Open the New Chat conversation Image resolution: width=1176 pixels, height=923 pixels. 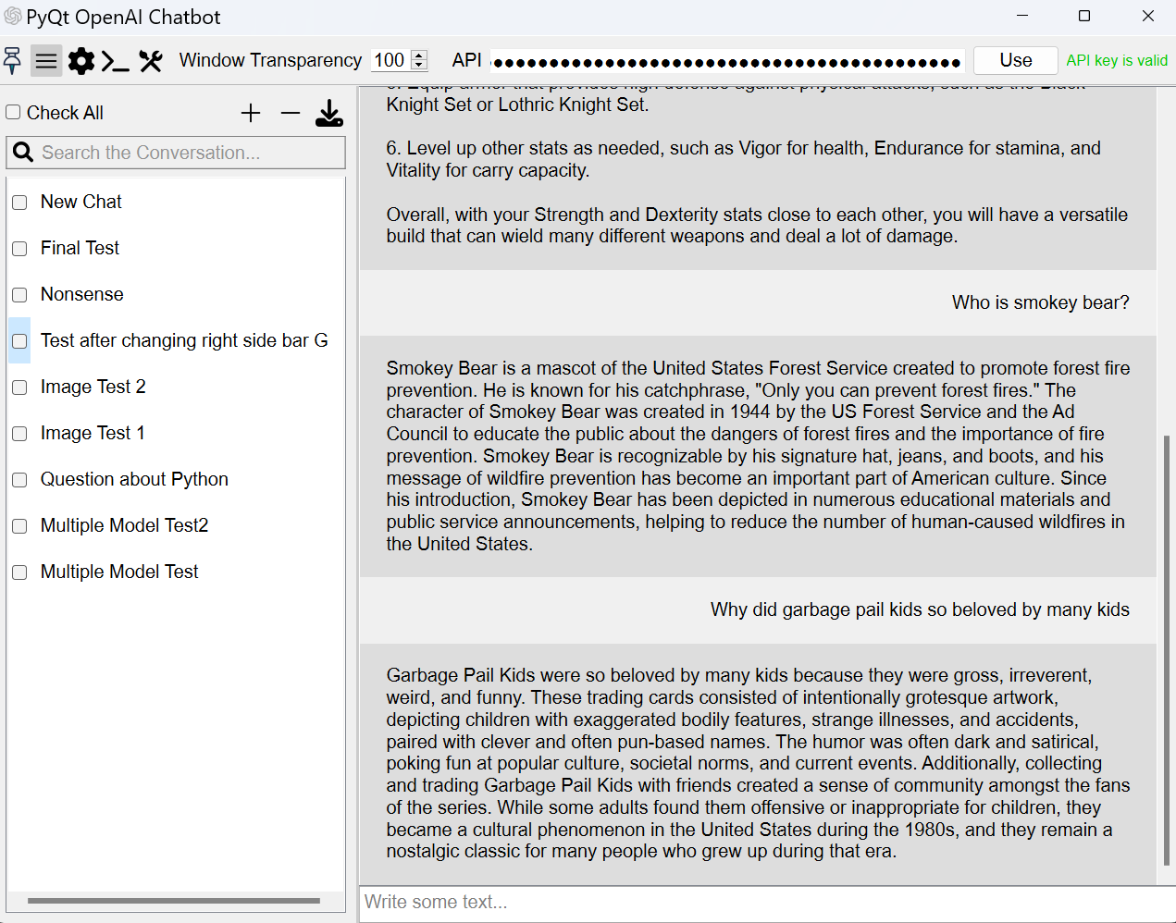click(81, 202)
